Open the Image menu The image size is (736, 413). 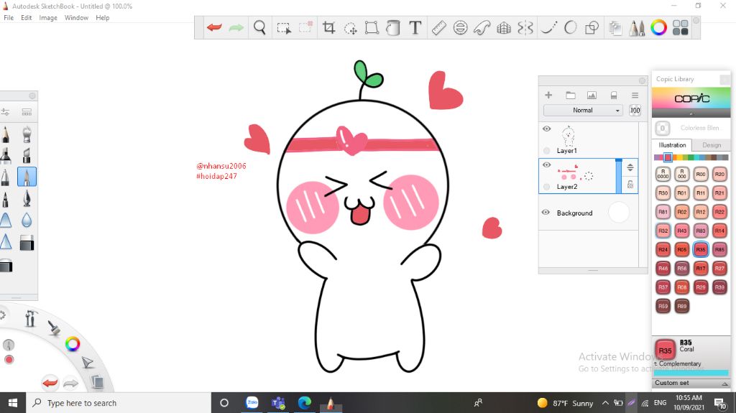click(x=48, y=18)
